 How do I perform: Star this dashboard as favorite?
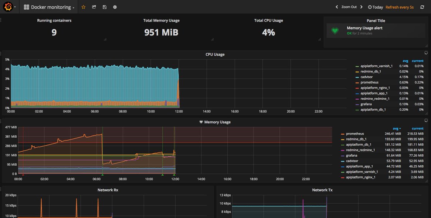pyautogui.click(x=83, y=7)
